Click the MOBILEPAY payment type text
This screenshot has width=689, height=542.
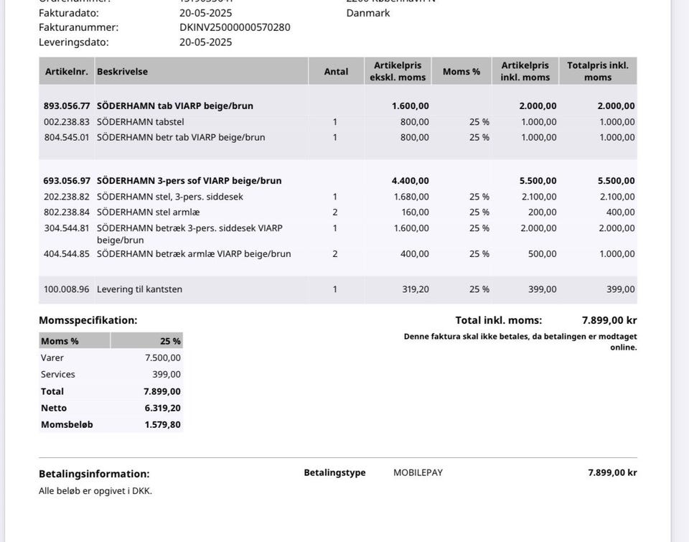click(418, 472)
